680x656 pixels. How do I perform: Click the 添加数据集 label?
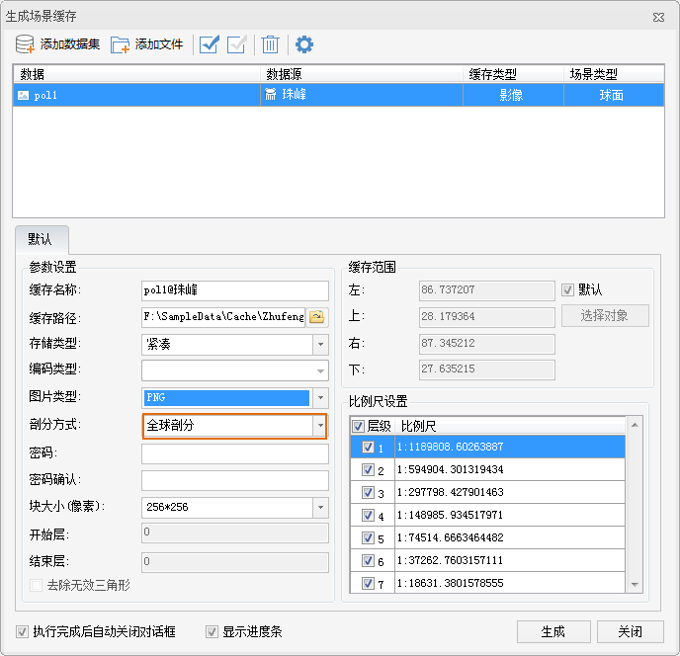click(70, 44)
